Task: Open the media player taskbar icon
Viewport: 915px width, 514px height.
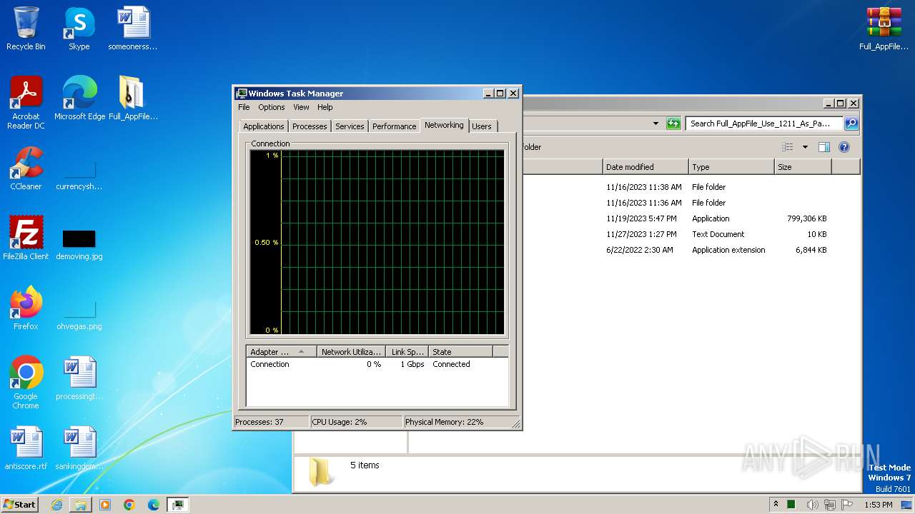Action: click(105, 505)
